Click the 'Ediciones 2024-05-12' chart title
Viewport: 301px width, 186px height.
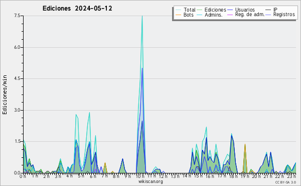pyautogui.click(x=77, y=9)
